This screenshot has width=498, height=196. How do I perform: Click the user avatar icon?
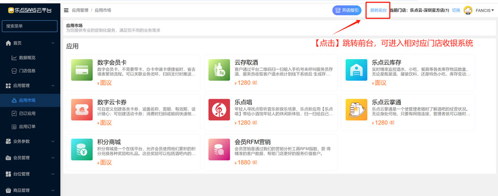point(468,10)
